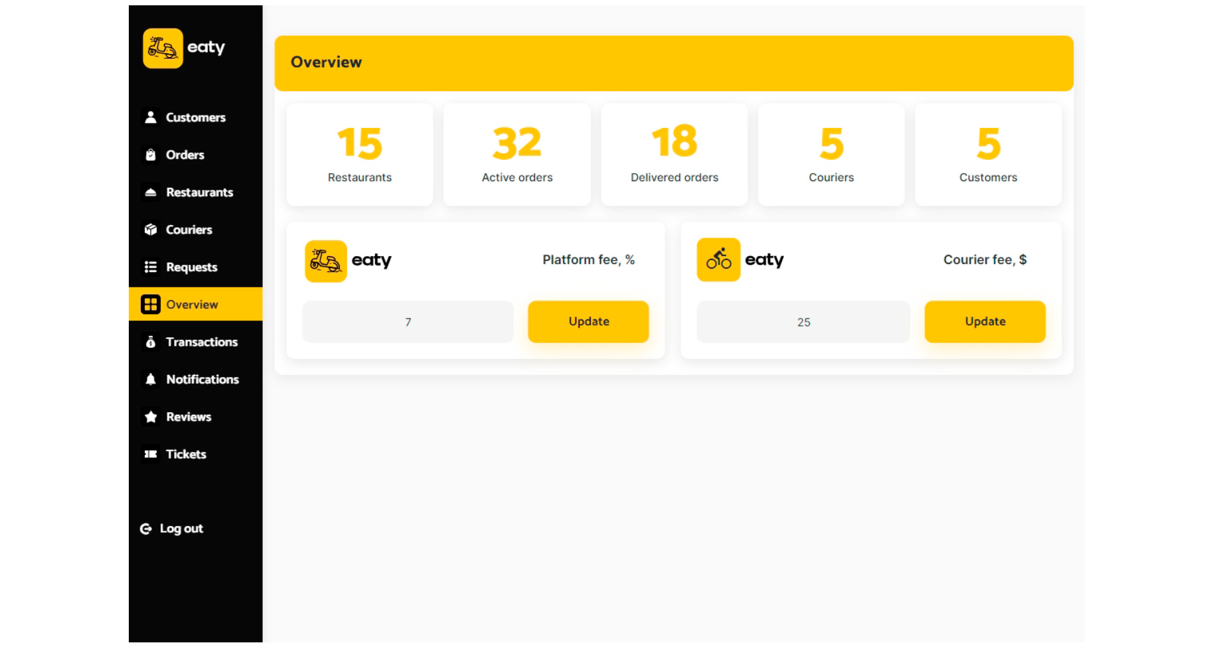The width and height of the screenshot is (1215, 649).
Task: Click the 15 Restaurants stat card
Action: 360,155
